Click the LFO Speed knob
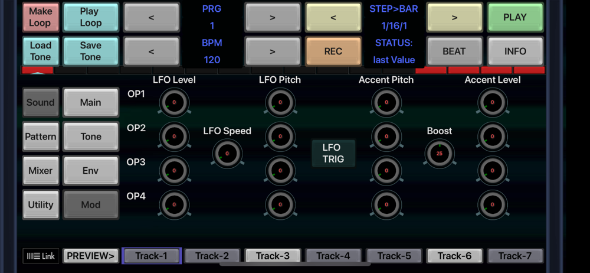The image size is (590, 273). 227,154
